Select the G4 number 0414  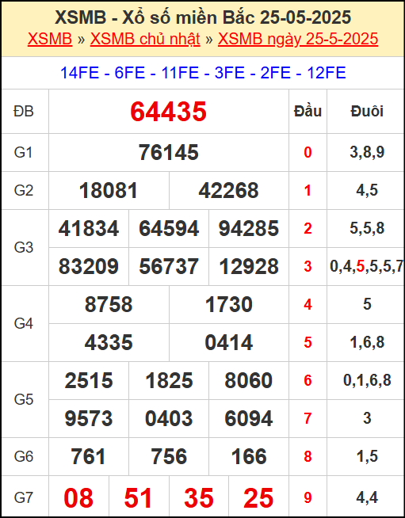click(x=229, y=343)
